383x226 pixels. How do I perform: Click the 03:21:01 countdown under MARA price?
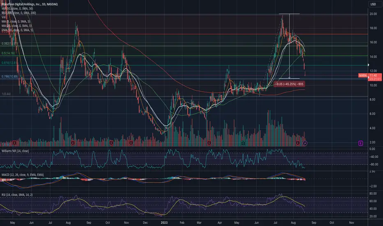(x=375, y=79)
